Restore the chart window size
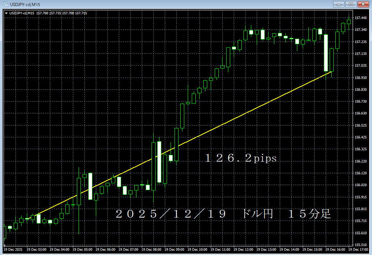This screenshot has width=372, height=255. click(350, 4)
